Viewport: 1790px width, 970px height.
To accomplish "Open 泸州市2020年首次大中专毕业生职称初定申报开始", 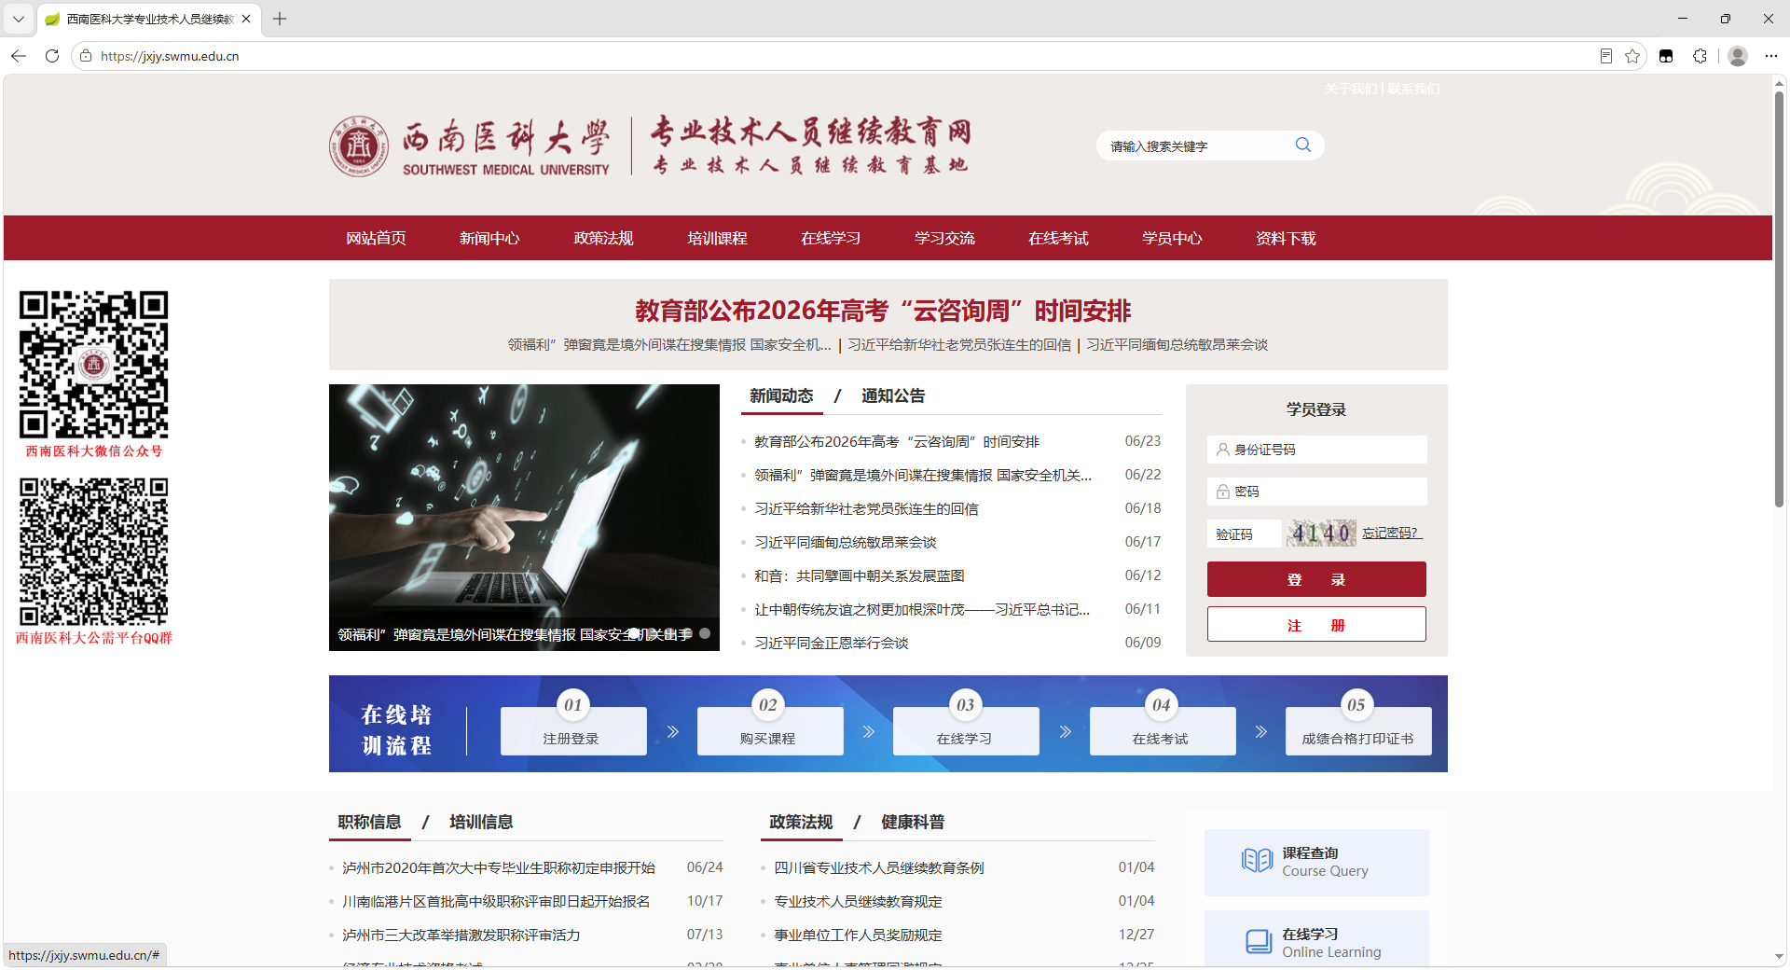I will click(499, 867).
